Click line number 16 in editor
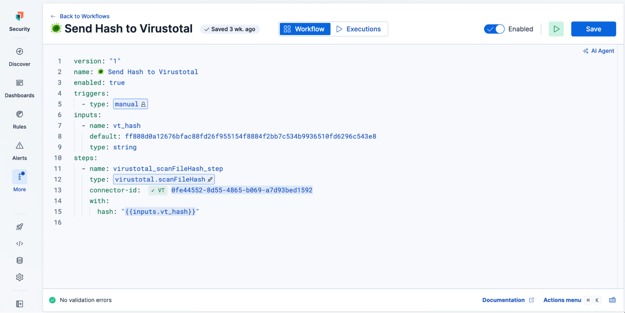The width and height of the screenshot is (625, 313). tap(58, 223)
